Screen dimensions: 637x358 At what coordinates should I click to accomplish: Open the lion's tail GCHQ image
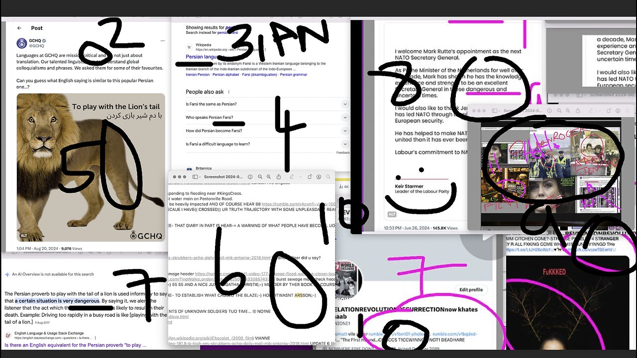(x=91, y=168)
